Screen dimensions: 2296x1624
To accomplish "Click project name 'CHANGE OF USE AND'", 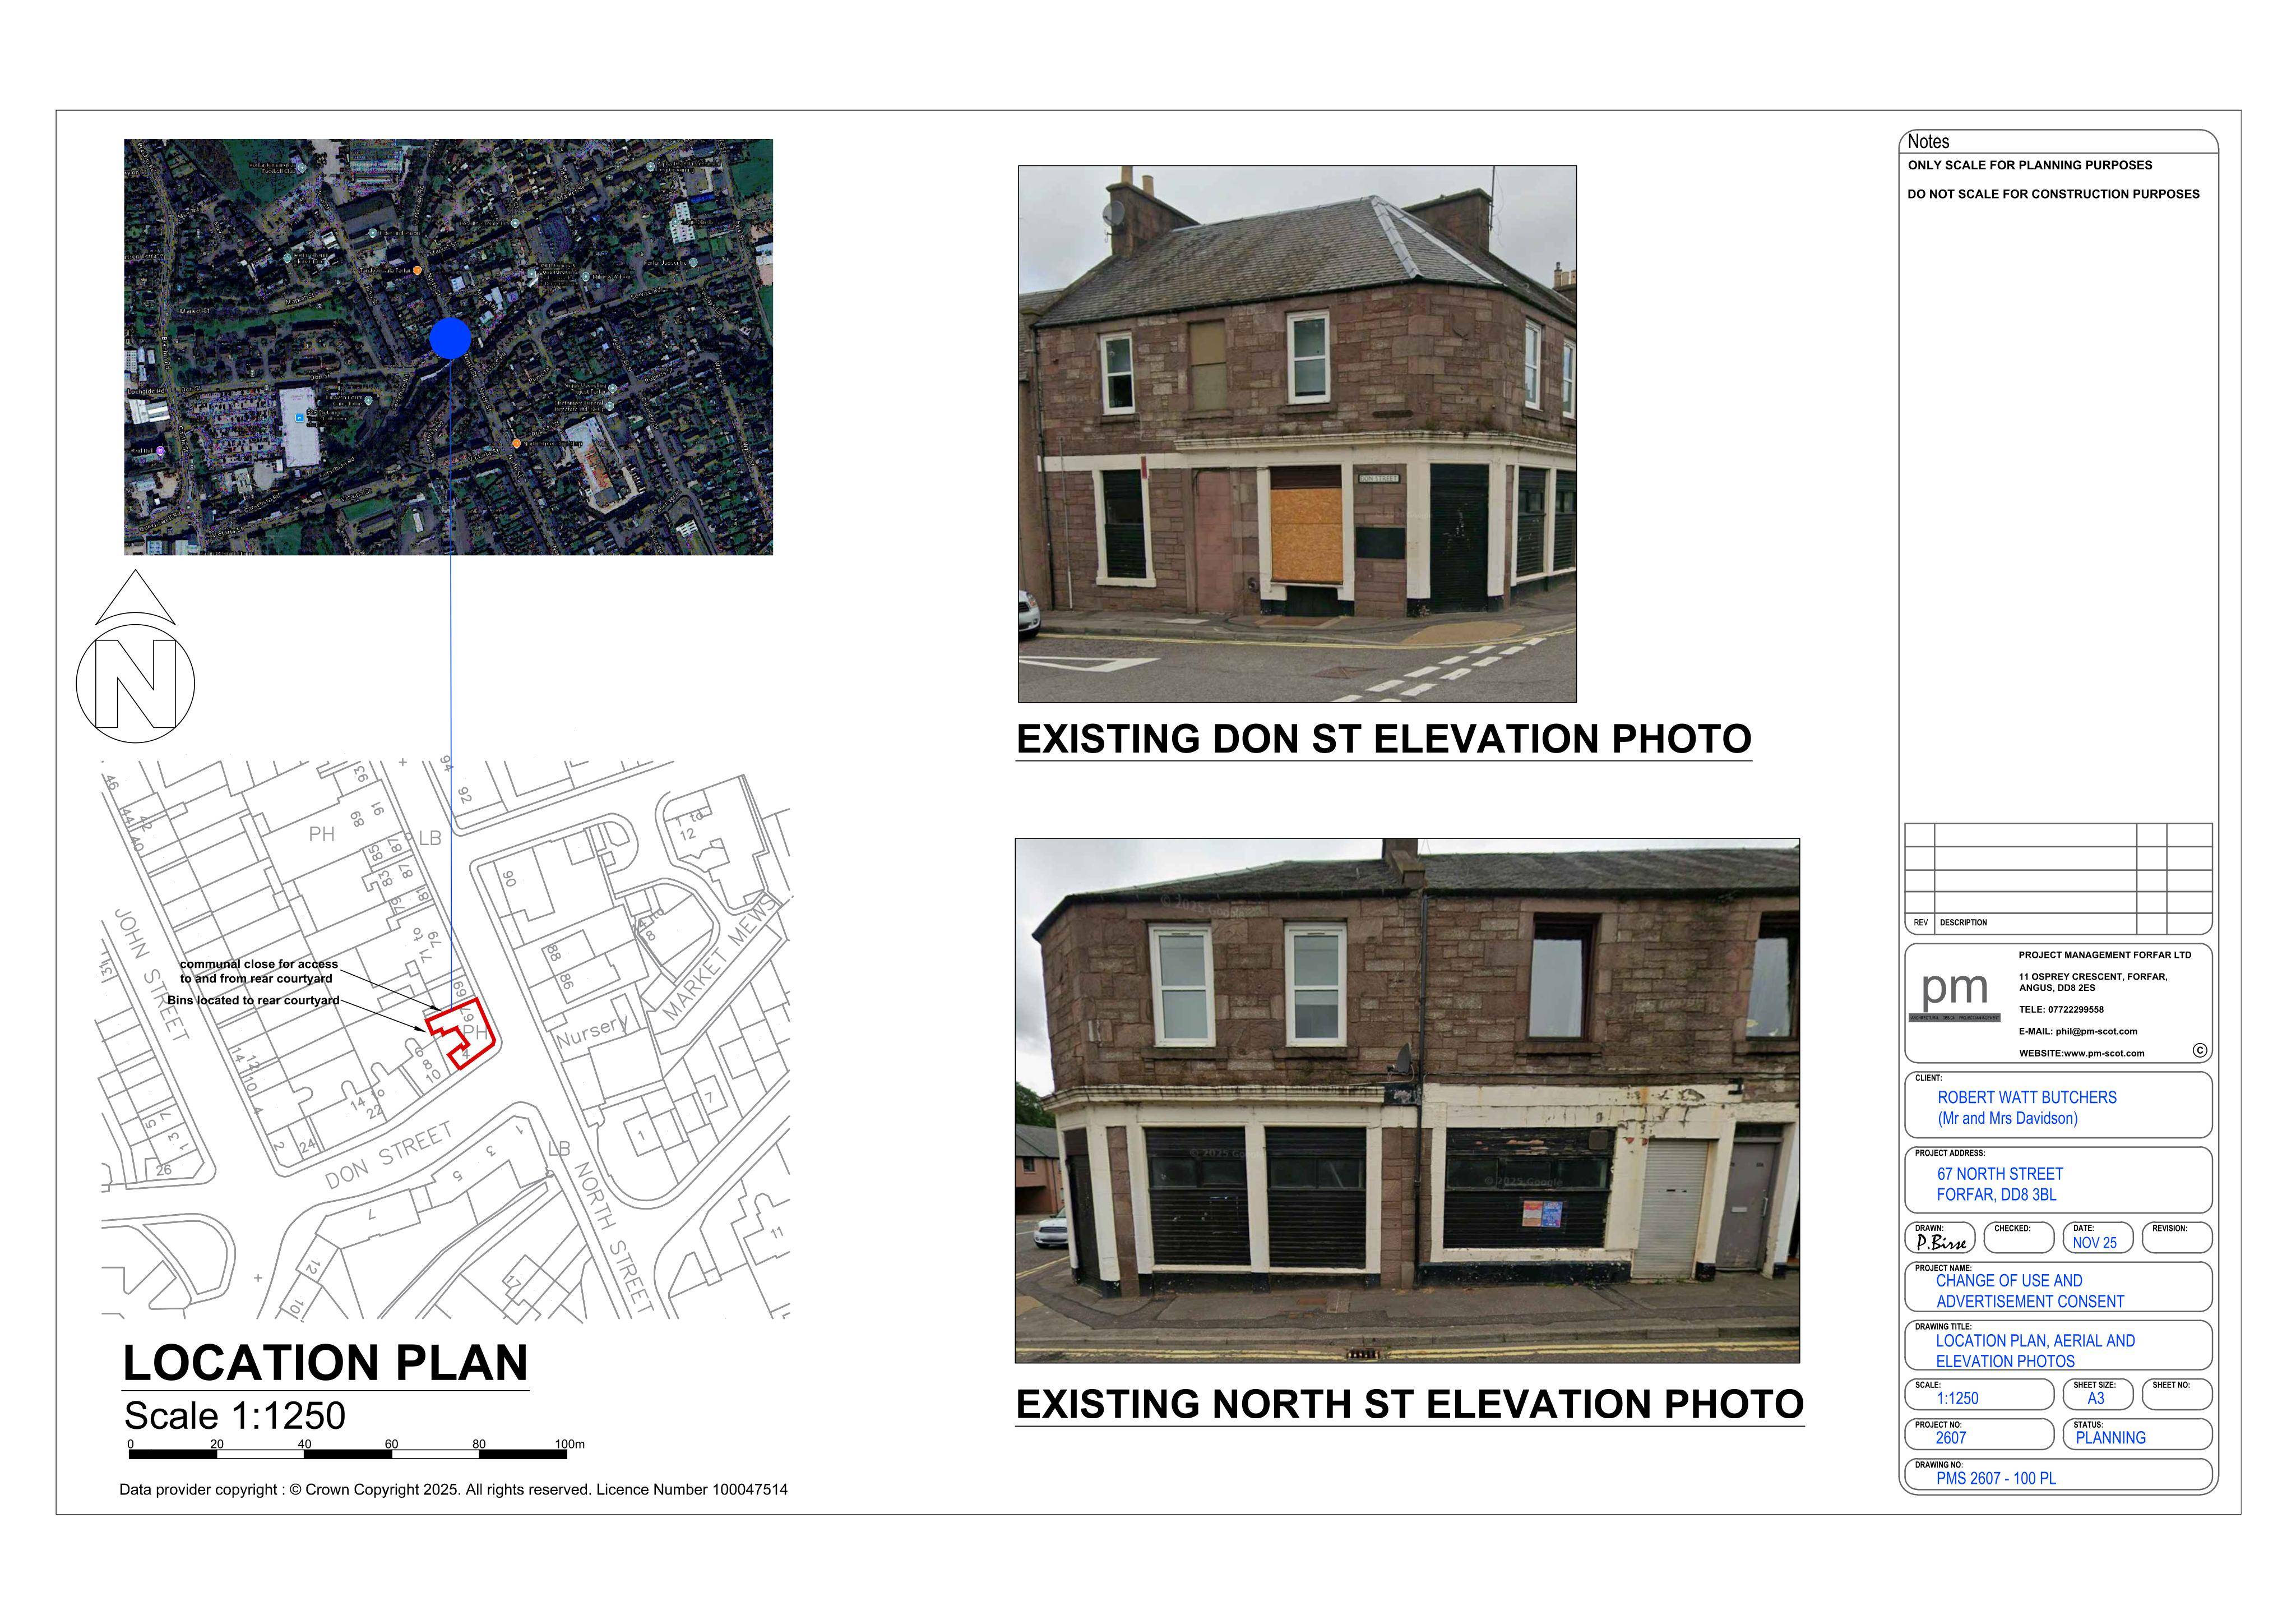I will pyautogui.click(x=2009, y=1281).
